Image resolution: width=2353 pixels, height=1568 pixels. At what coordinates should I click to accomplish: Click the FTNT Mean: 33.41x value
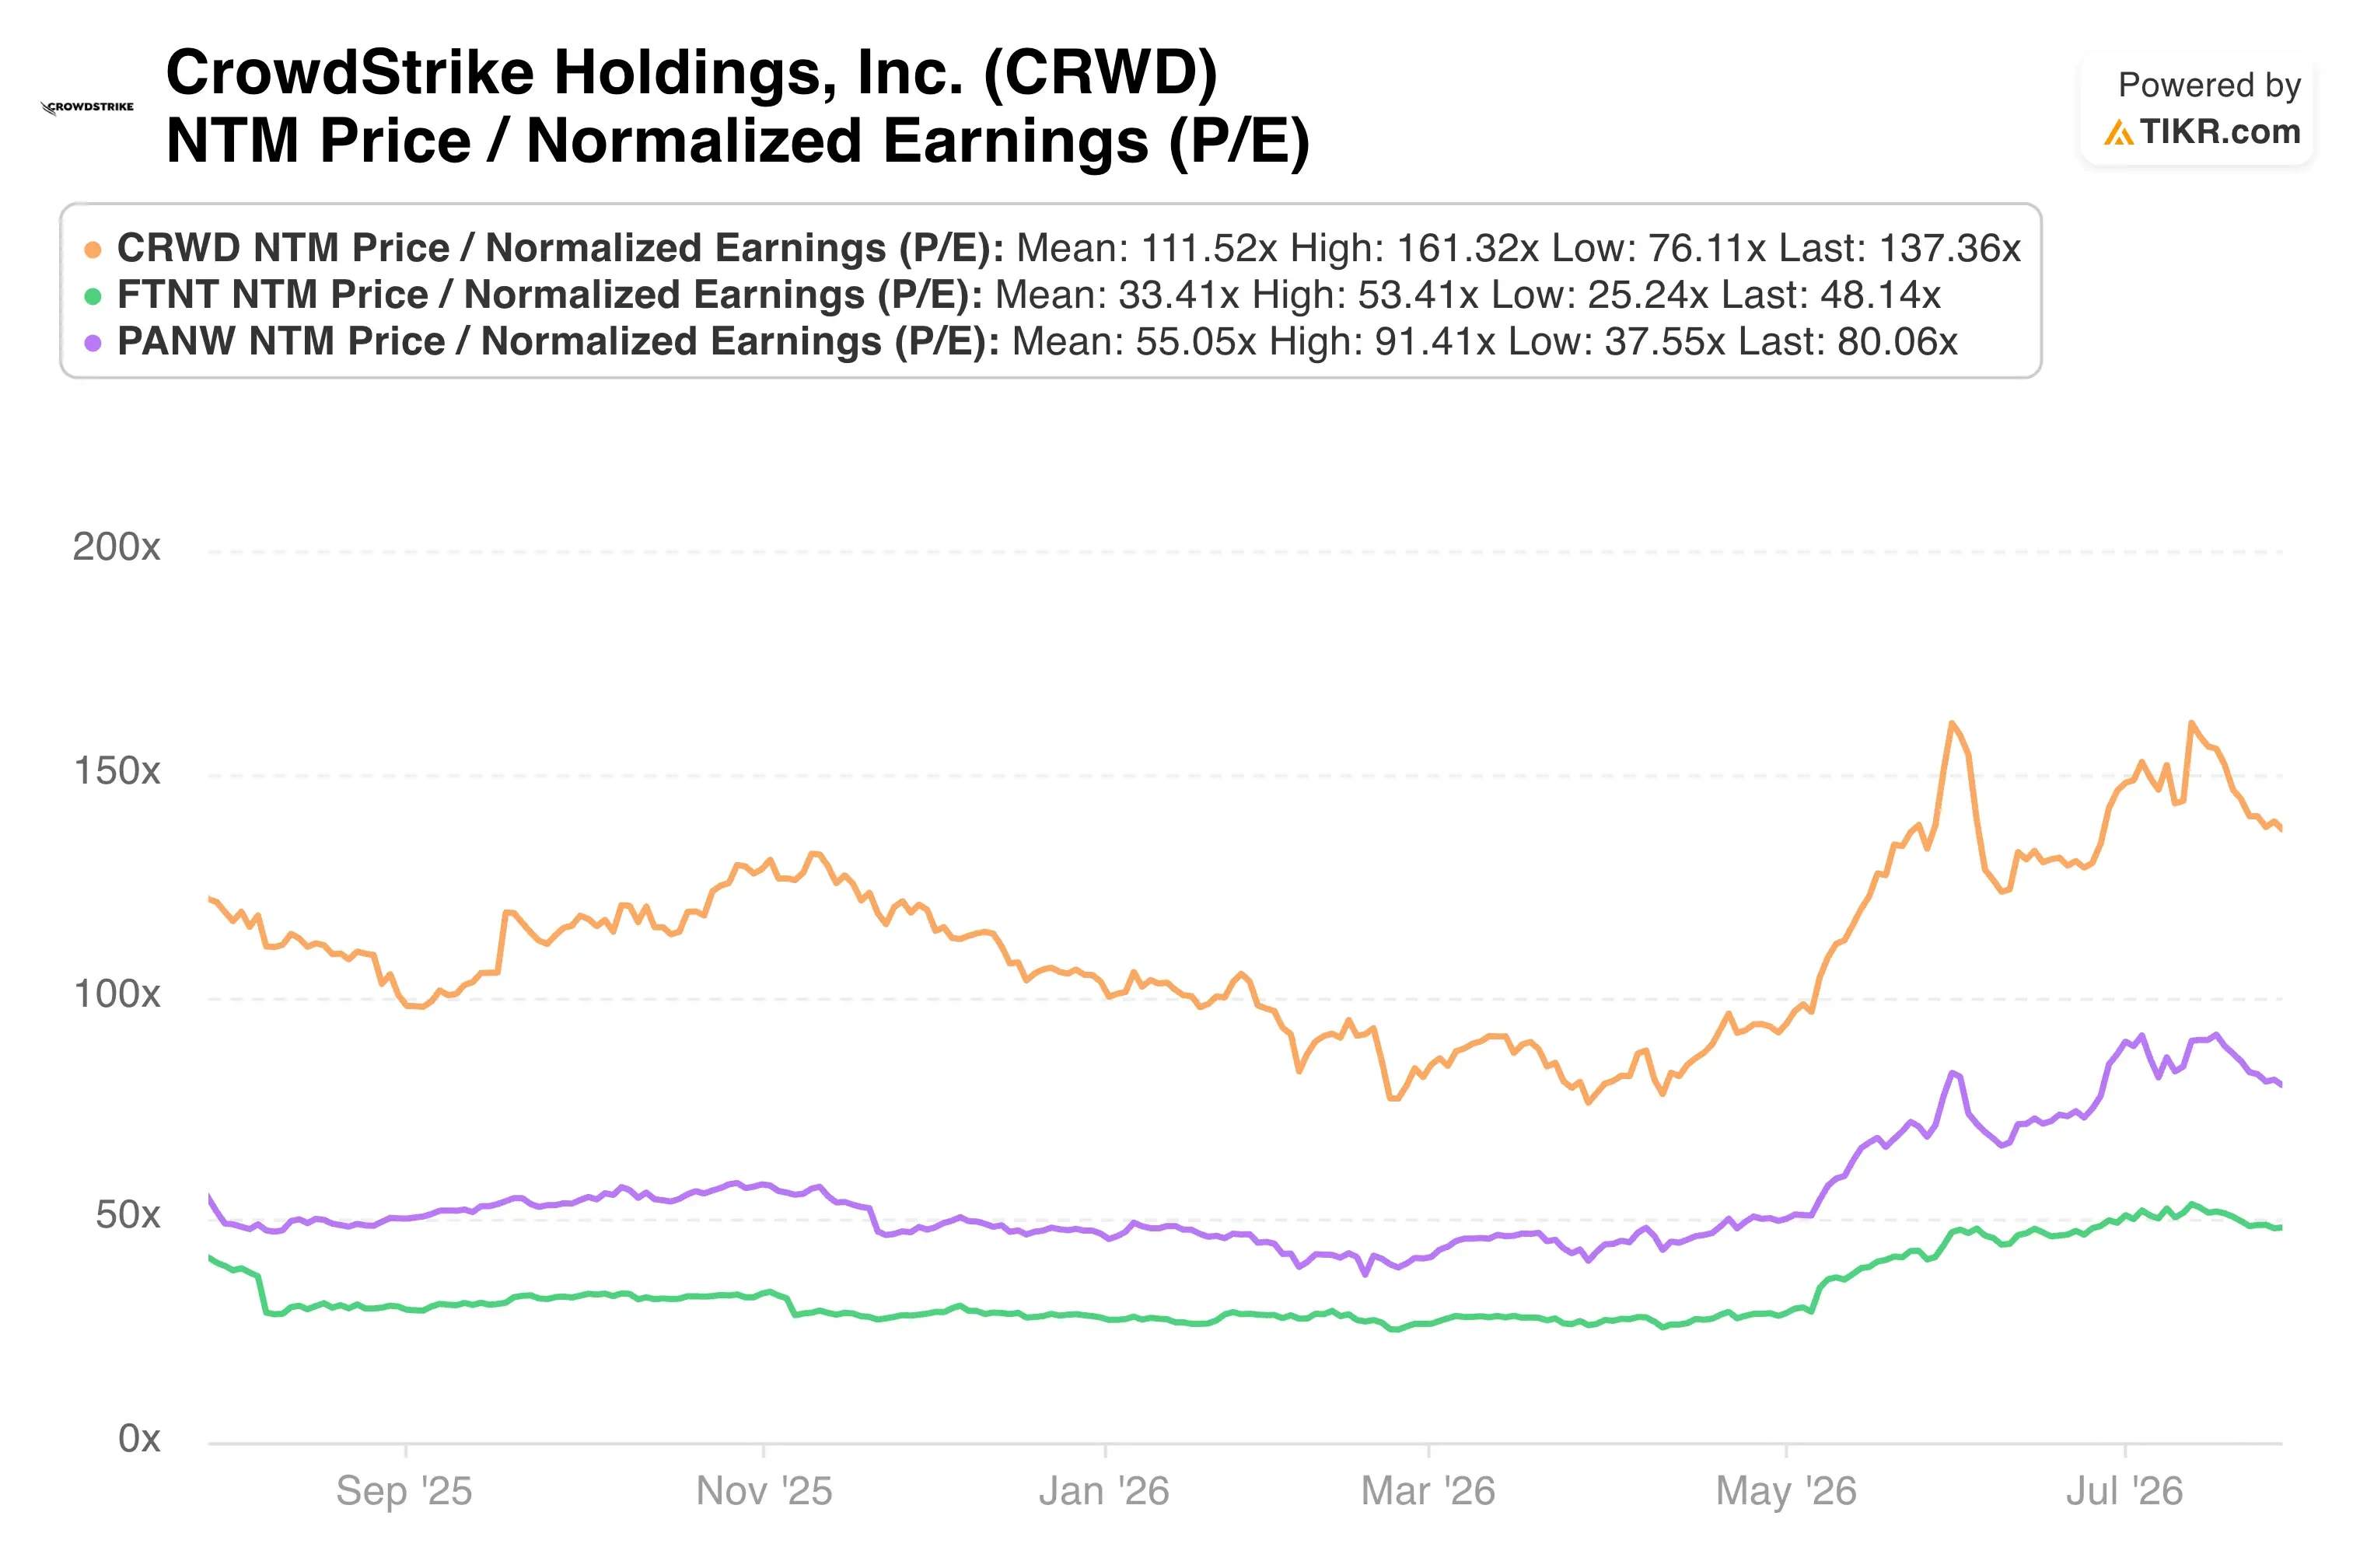pyautogui.click(x=1117, y=295)
